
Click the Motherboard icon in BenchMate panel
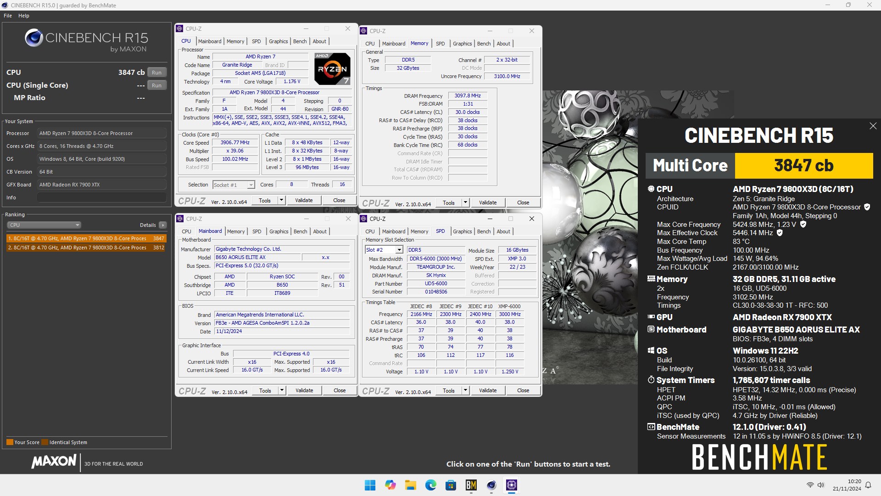point(651,329)
